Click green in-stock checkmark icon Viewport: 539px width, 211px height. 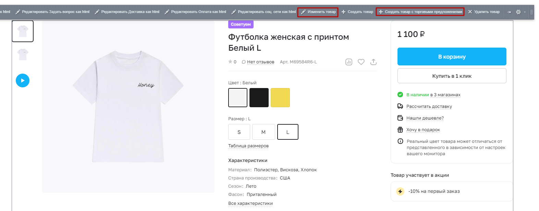tap(400, 95)
